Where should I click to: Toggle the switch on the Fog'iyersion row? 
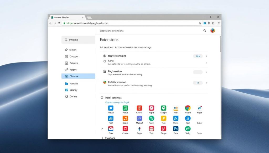coord(198,72)
